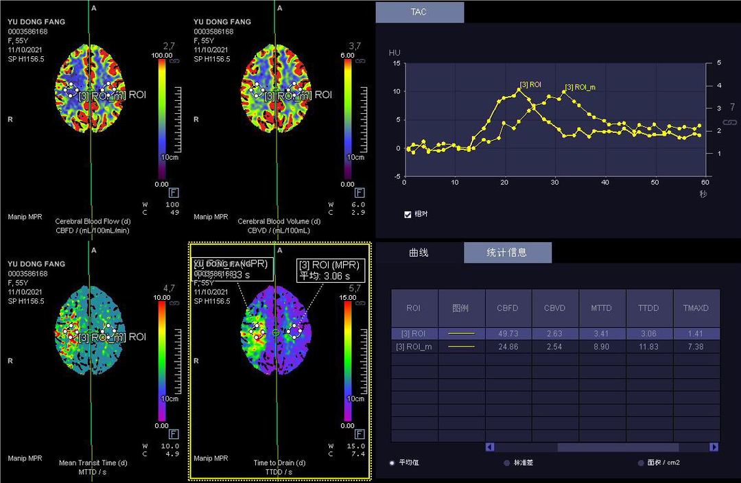Click the TMAXD value 7.38
Image resolution: width=741 pixels, height=483 pixels.
(x=696, y=347)
